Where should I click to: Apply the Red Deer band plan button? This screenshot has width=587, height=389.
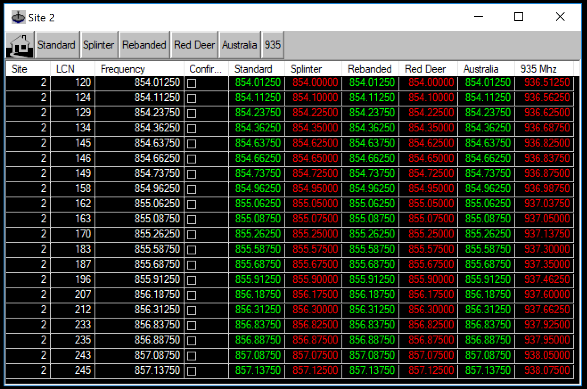coord(194,45)
